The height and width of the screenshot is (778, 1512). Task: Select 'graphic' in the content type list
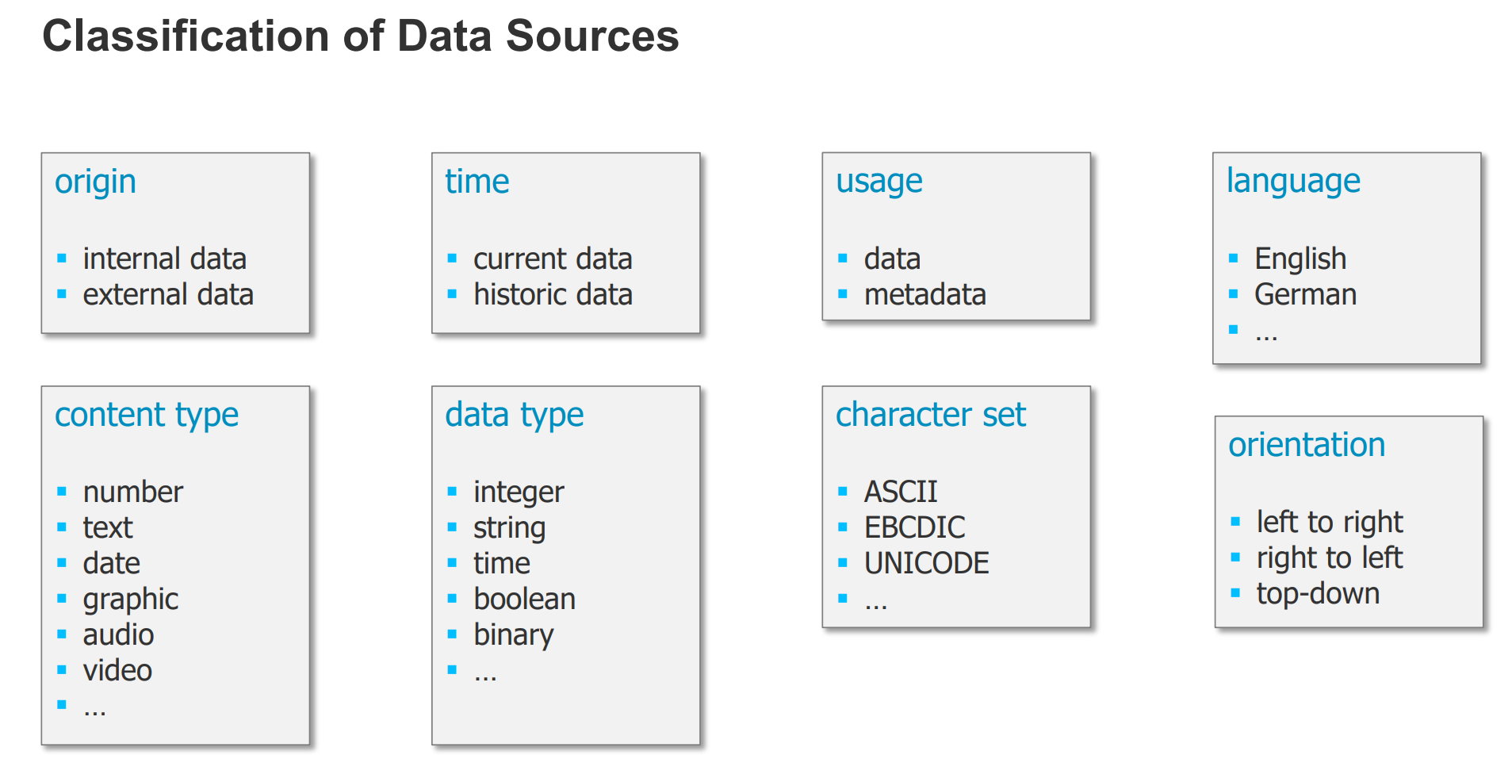click(x=131, y=599)
